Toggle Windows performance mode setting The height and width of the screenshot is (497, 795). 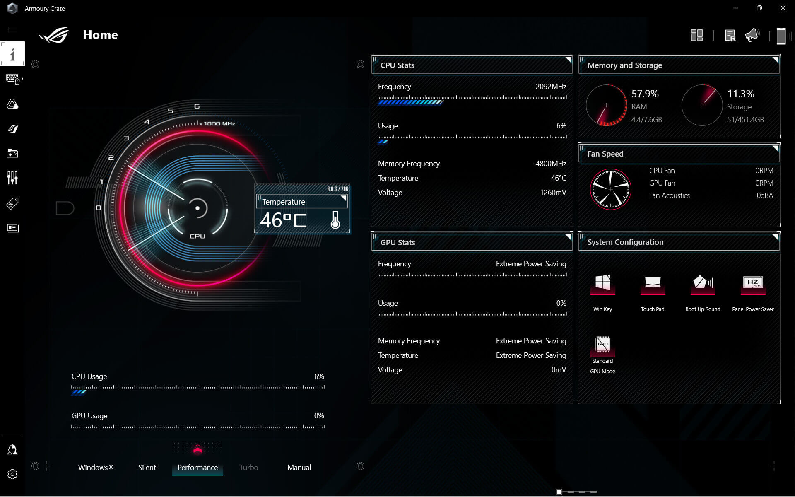coord(96,467)
